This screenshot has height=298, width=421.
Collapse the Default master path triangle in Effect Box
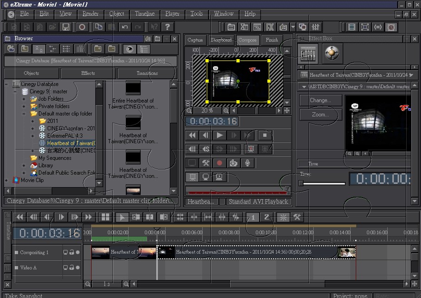(x=304, y=87)
